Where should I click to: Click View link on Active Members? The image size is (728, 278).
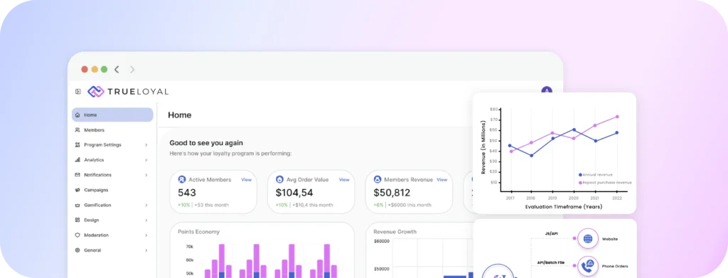pos(246,180)
